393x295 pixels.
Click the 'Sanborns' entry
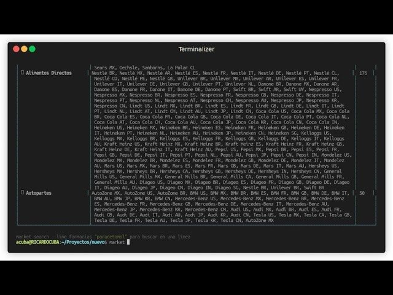tap(152, 68)
